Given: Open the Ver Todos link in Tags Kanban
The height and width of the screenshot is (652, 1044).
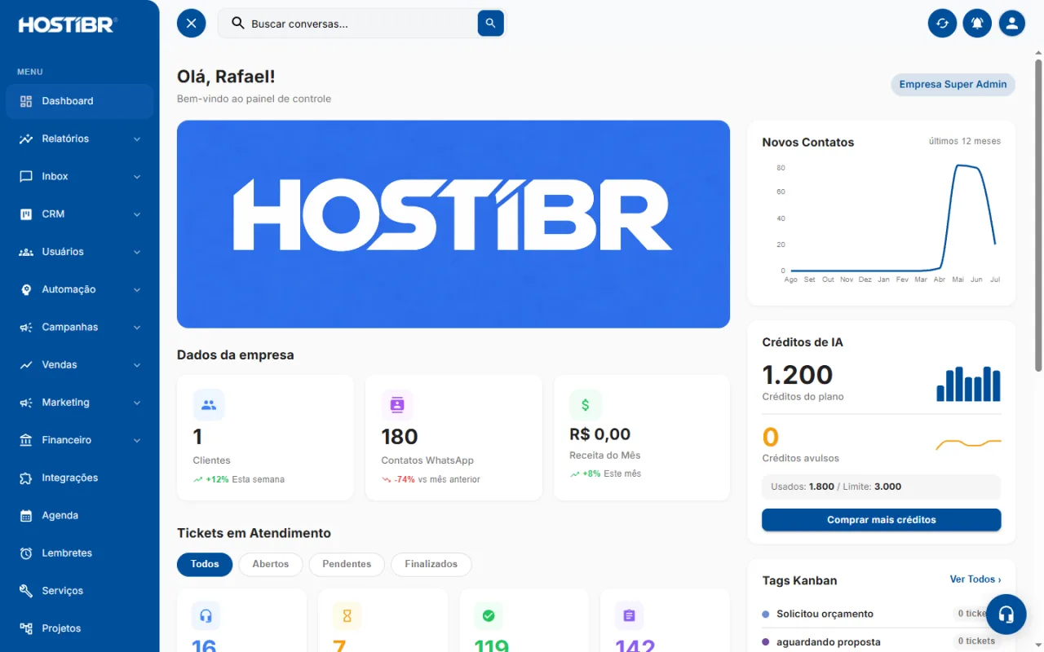Looking at the screenshot, I should click(x=975, y=579).
